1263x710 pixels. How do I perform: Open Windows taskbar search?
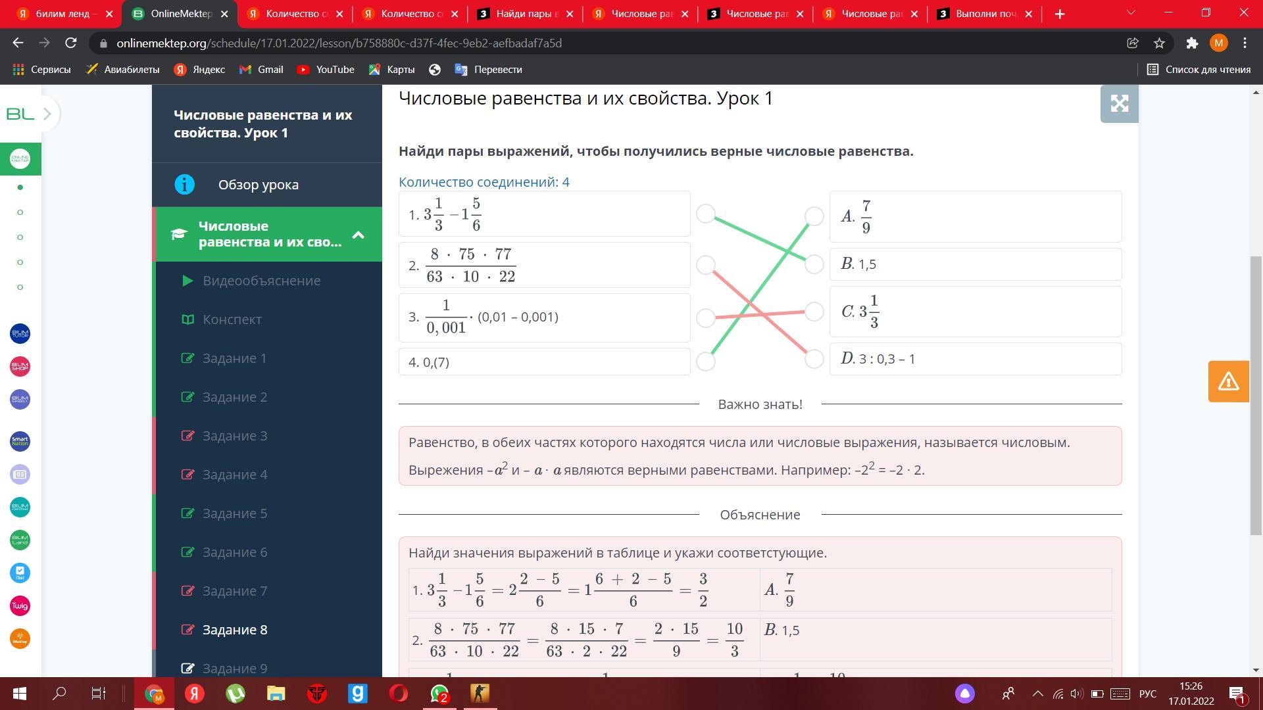point(59,694)
